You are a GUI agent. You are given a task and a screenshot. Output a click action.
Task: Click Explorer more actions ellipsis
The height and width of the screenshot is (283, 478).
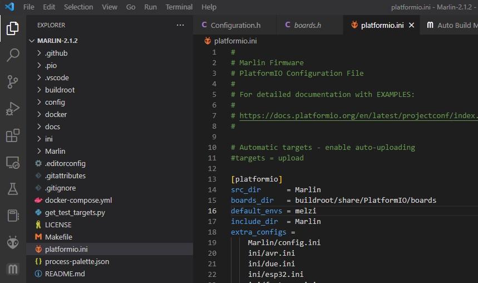click(x=180, y=25)
